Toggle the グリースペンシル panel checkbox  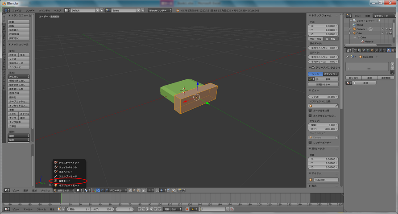[314, 67]
